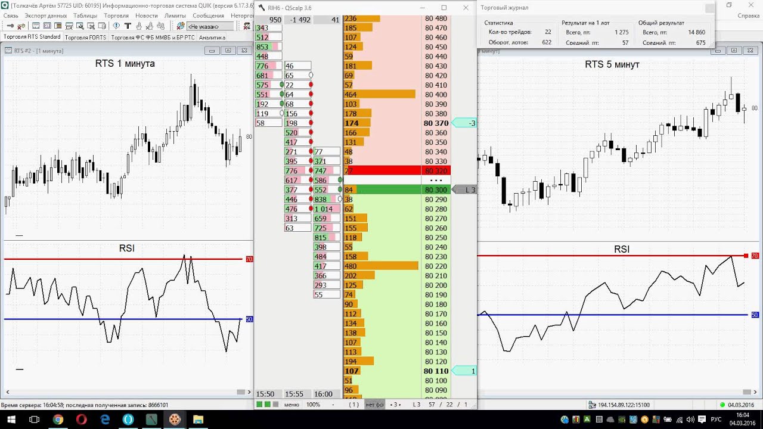Open the Opera icon in Windows taskbar

[x=81, y=419]
